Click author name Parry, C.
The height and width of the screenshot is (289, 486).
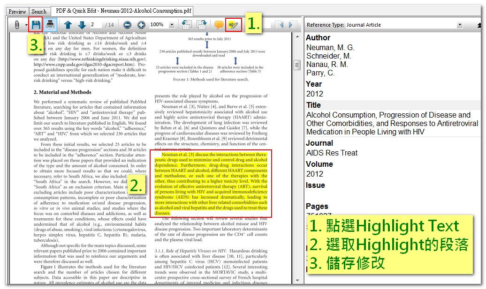320,73
